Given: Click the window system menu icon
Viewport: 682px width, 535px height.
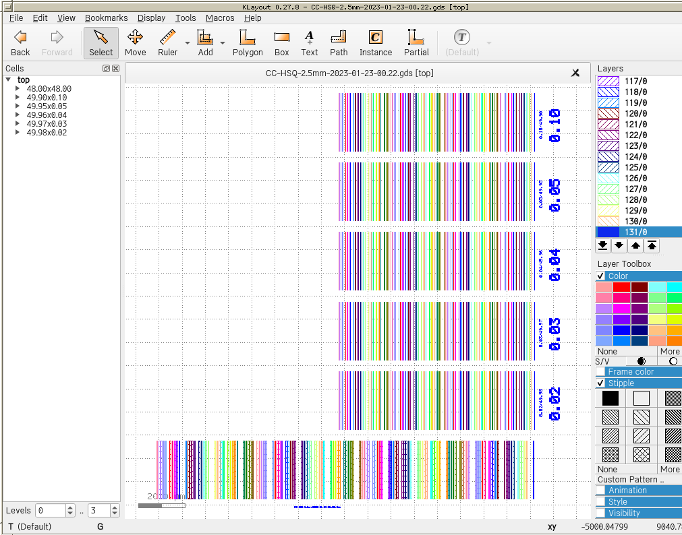Looking at the screenshot, I should [7, 7].
